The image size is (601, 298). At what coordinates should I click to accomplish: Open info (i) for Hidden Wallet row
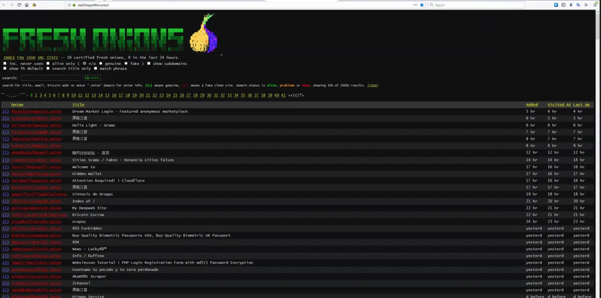6,174
